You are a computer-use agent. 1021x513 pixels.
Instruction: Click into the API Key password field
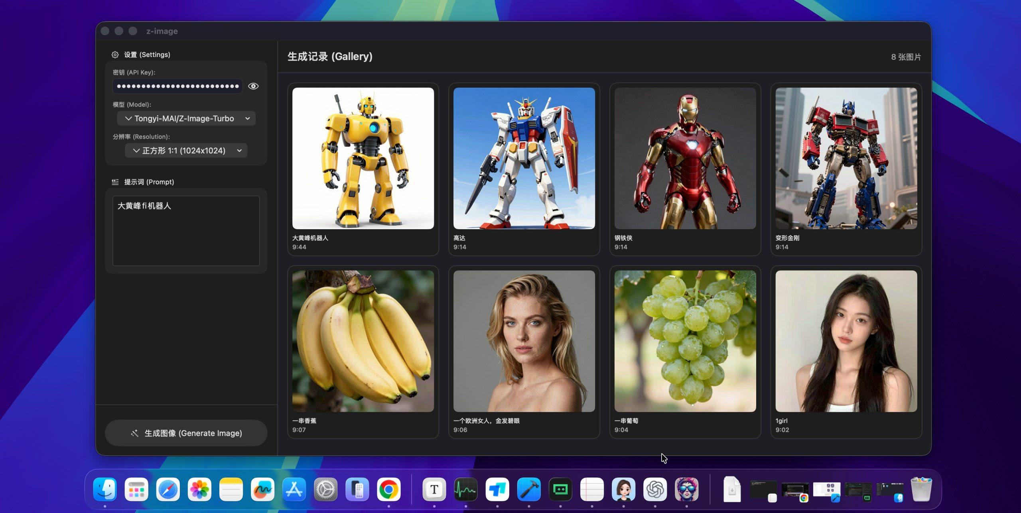tap(177, 86)
